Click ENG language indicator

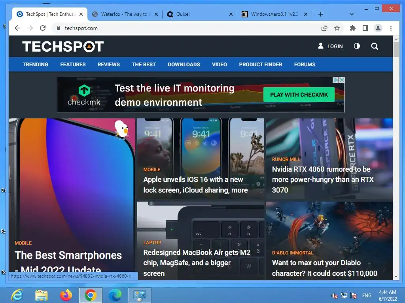[x=367, y=296]
